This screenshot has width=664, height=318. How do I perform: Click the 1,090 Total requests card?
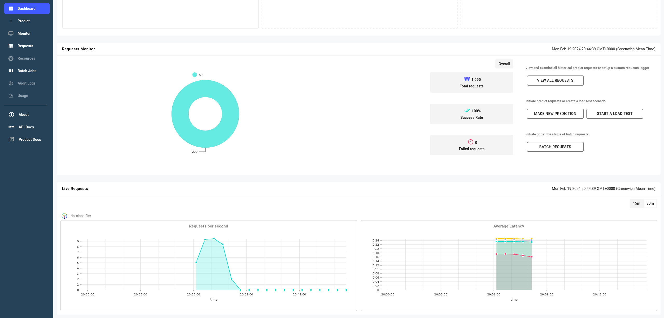(471, 82)
